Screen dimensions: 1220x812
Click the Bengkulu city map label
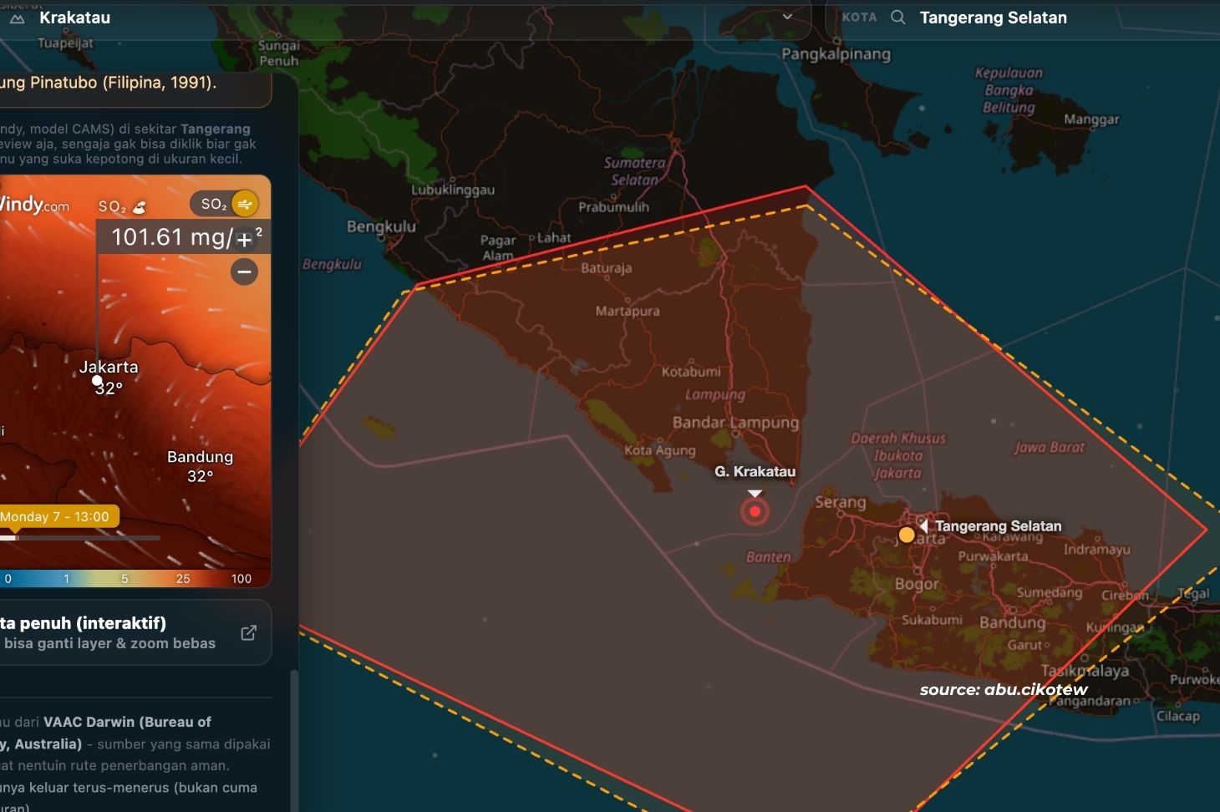coord(381,226)
